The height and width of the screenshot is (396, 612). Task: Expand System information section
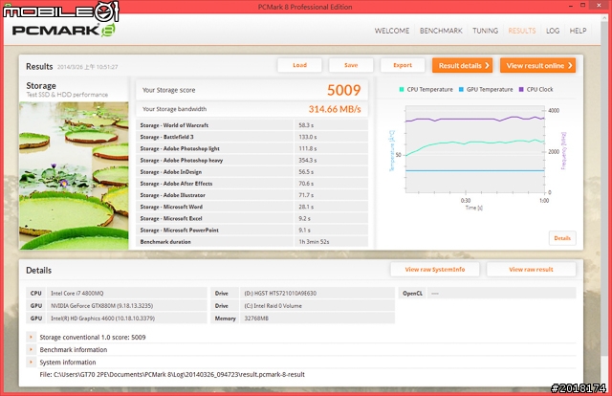31,362
